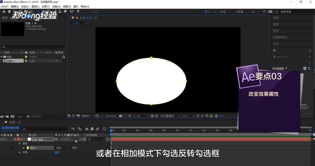The image size is (315, 166).
Task: Show the channel and color management icon
Action: point(129,116)
